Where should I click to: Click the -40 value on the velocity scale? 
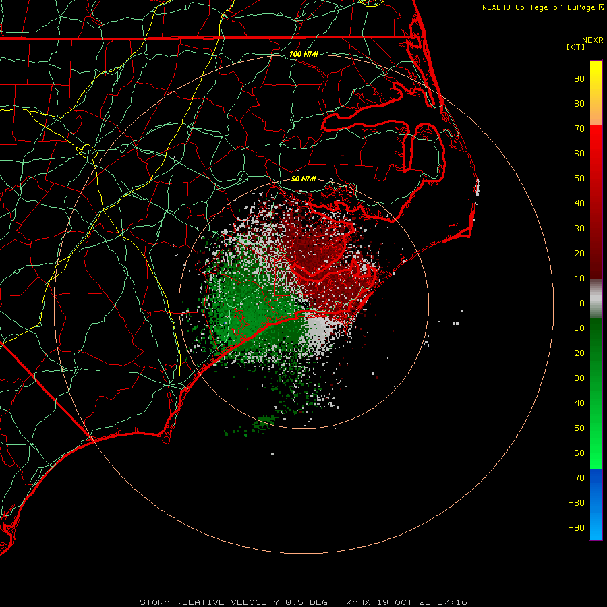tap(577, 403)
